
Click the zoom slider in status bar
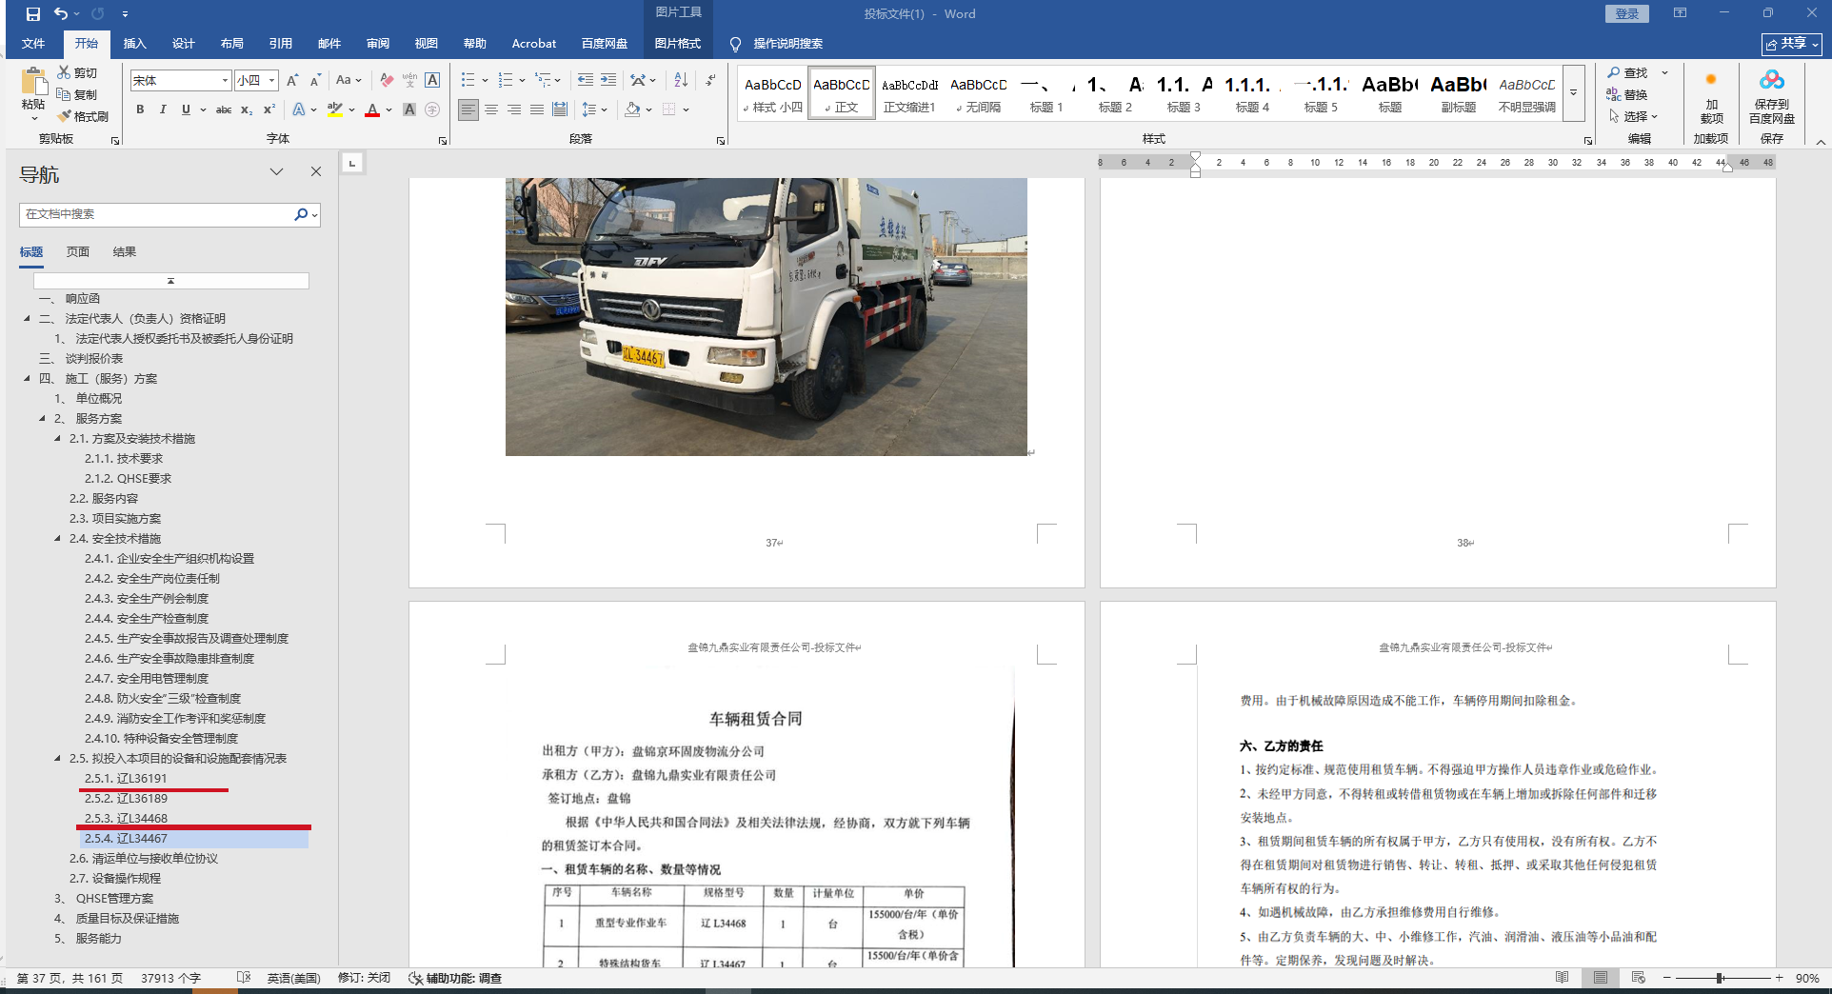[1721, 978]
